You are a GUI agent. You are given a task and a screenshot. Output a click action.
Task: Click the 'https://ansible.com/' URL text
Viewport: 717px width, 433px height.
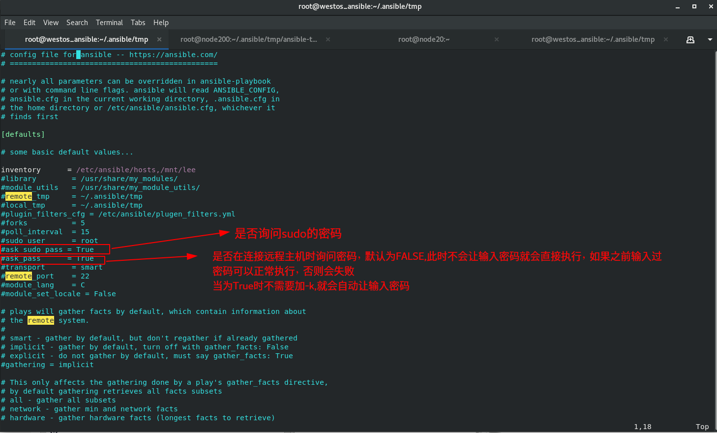tap(174, 55)
